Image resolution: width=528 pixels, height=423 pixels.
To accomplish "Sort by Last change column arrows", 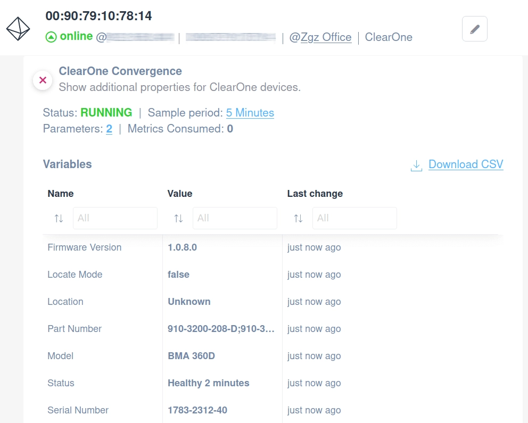I will coord(298,218).
